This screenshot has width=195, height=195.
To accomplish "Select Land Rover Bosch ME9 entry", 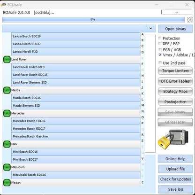I will click(76, 67).
